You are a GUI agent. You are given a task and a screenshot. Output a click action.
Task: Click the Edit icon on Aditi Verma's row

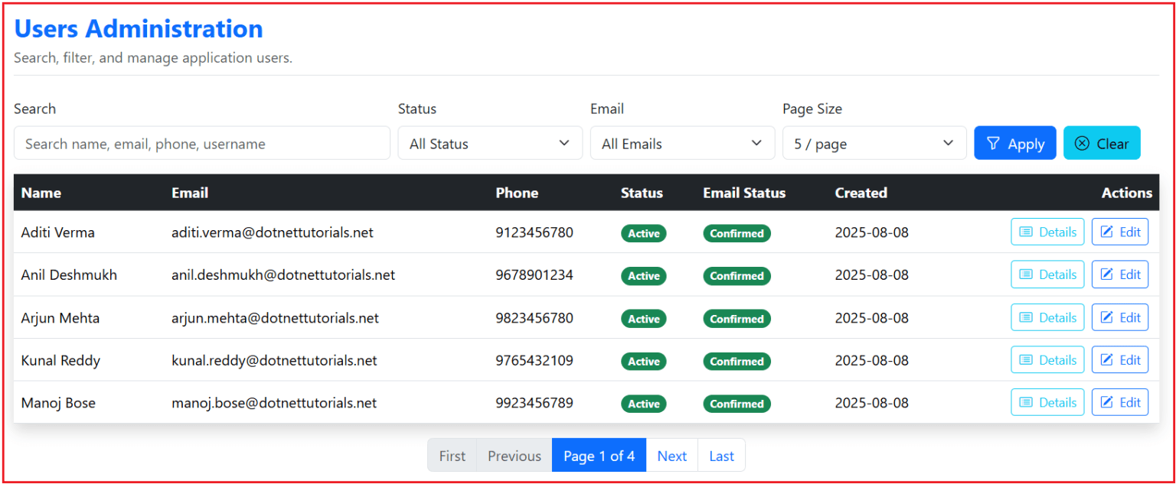click(x=1108, y=232)
